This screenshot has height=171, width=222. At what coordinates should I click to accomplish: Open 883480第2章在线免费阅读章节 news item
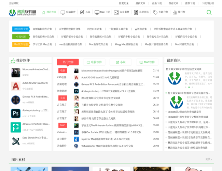[184, 112]
